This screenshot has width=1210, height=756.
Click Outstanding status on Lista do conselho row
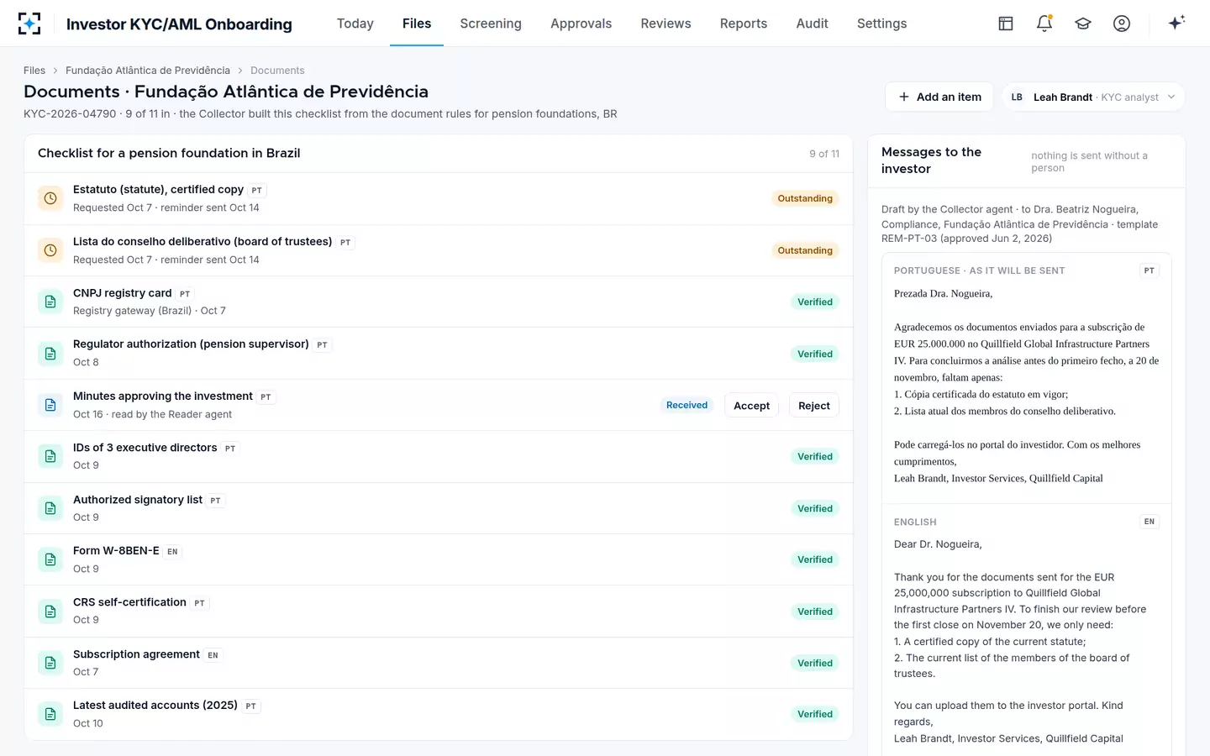[x=805, y=250]
